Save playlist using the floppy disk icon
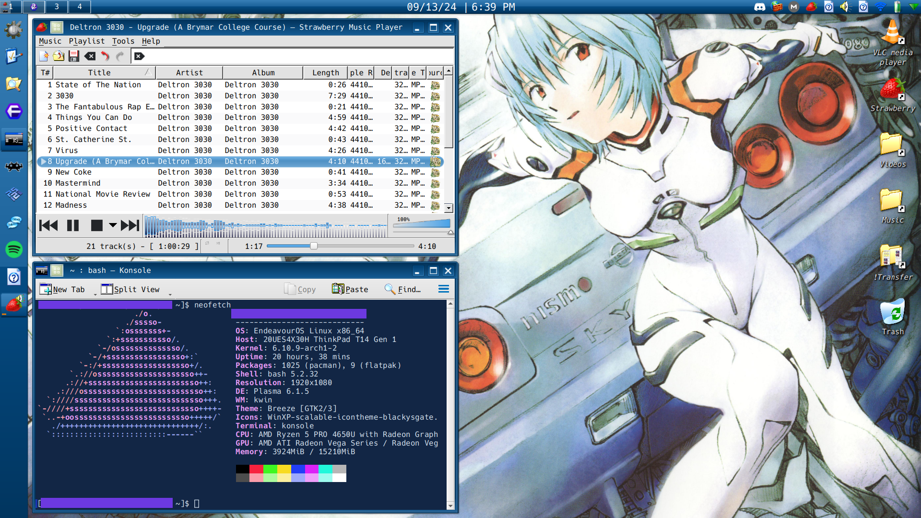 coord(74,56)
